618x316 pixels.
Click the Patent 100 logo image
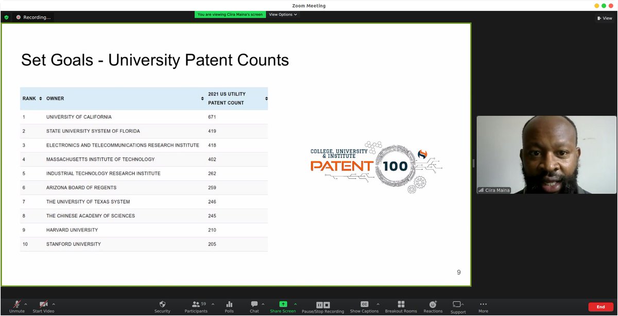[376, 166]
